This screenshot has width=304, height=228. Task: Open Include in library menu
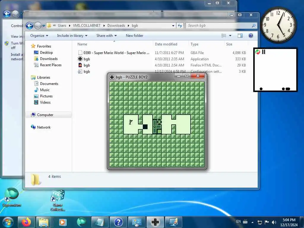[72, 36]
